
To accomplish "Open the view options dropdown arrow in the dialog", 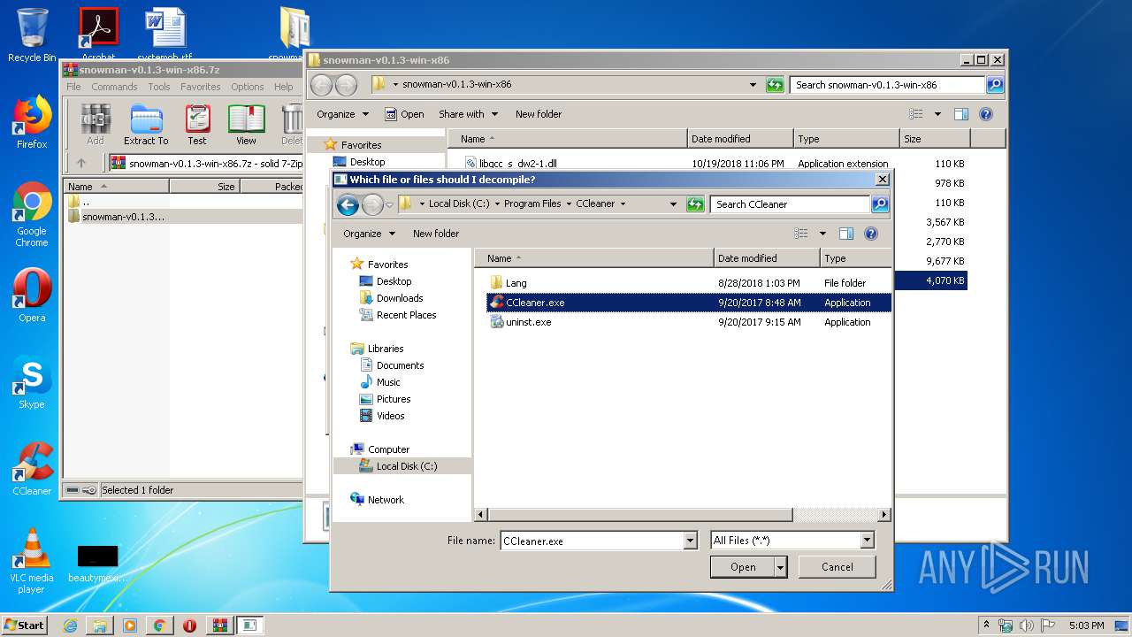I will click(822, 234).
